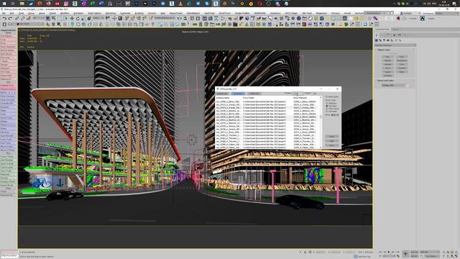Open the Group menu
Viewport: 460px width, 259px height.
(x=31, y=13)
